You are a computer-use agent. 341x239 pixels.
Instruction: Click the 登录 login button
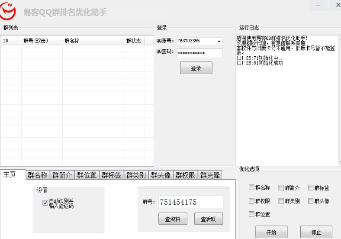pyautogui.click(x=196, y=68)
